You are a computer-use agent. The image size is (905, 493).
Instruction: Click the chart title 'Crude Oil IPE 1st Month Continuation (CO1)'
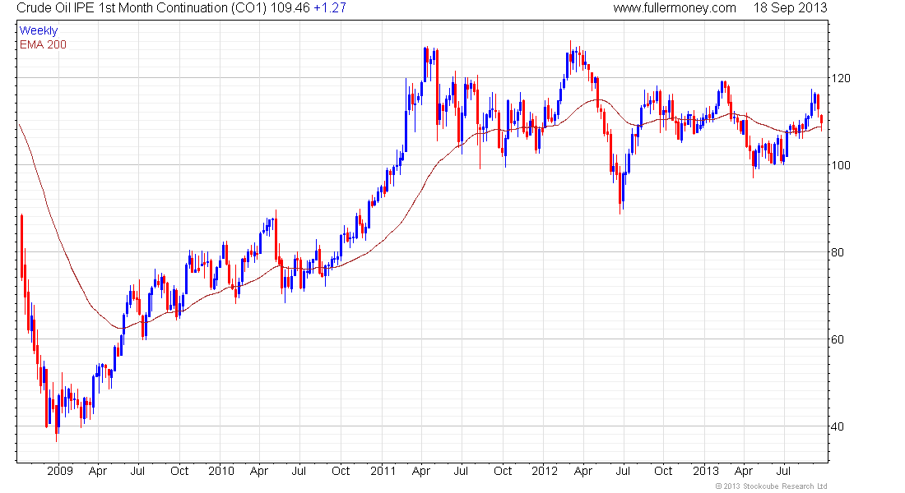point(142,8)
